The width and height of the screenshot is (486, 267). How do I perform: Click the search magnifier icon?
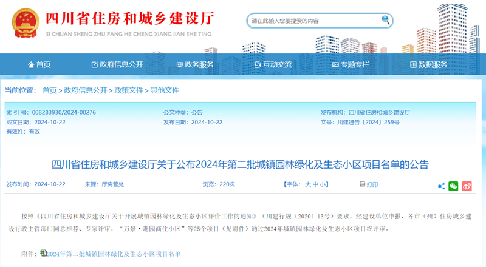[x=385, y=21]
